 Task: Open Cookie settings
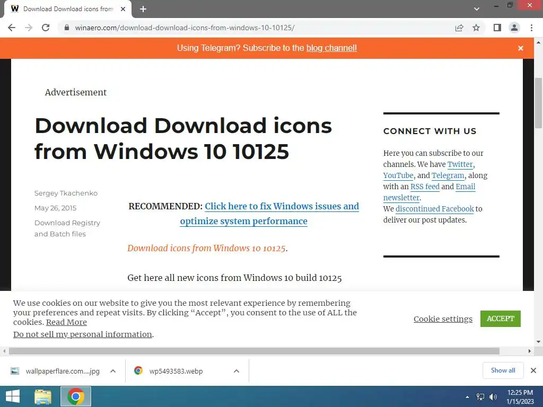tap(443, 318)
